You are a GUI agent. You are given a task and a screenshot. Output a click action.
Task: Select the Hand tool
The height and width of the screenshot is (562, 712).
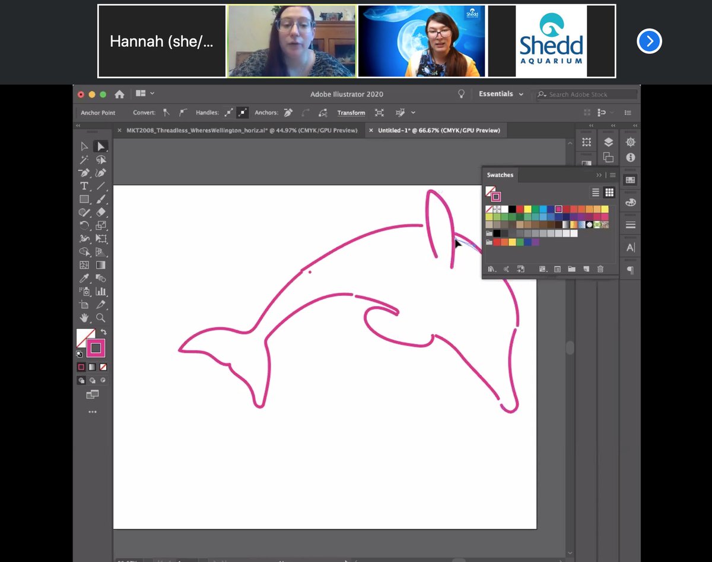point(84,318)
